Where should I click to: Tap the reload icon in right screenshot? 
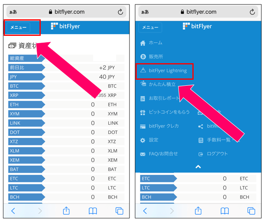[x=252, y=12]
